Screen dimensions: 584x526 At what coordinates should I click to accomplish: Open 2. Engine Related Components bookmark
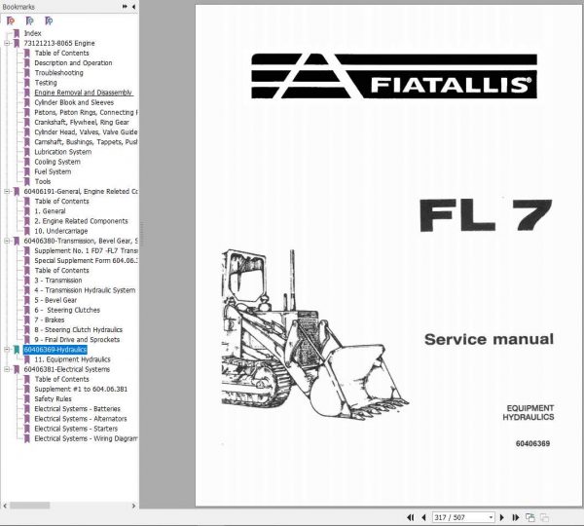[81, 221]
